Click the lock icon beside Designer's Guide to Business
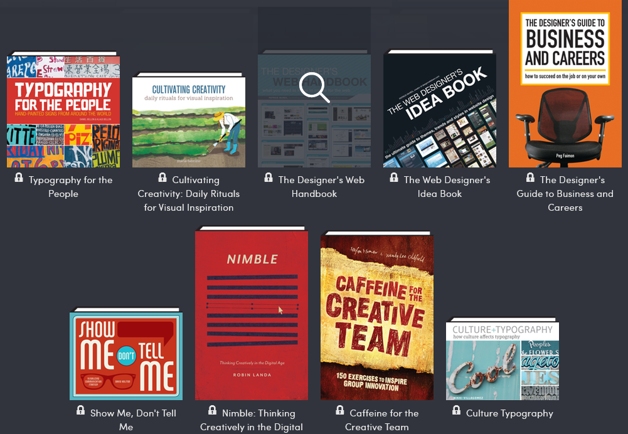The height and width of the screenshot is (434, 628). [530, 177]
